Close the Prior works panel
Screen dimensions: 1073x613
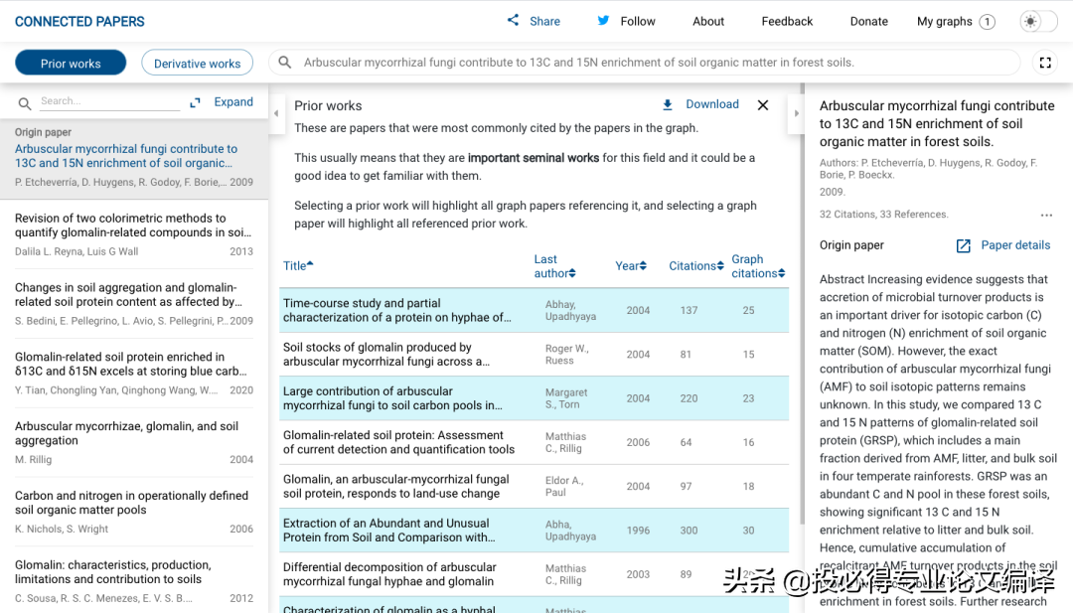(763, 104)
